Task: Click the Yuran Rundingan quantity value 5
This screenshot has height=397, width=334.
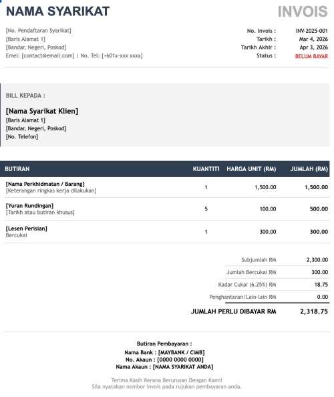Action: tap(206, 209)
